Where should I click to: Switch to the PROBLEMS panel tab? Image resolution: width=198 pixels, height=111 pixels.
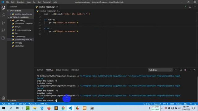(75, 70)
